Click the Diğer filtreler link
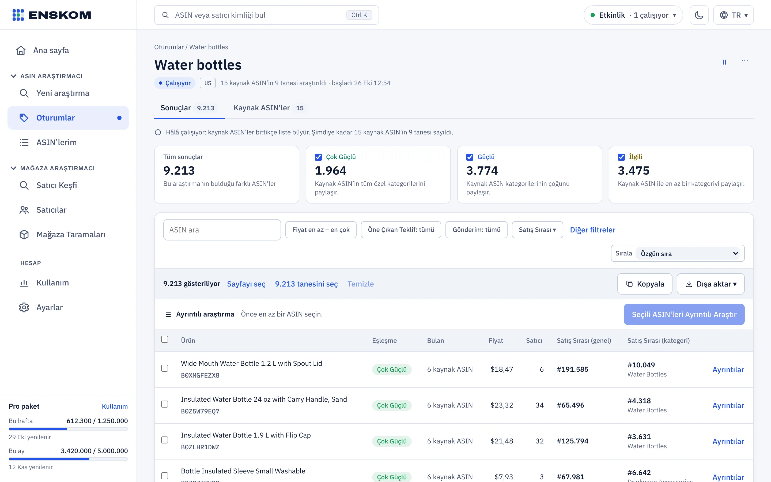771x482 pixels. [592, 230]
